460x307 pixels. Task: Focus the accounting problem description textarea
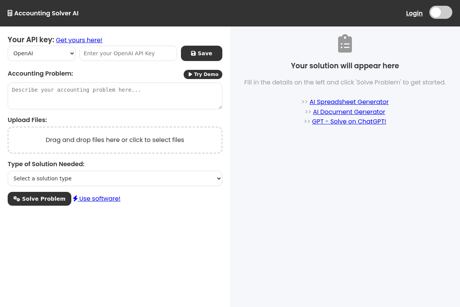point(115,96)
